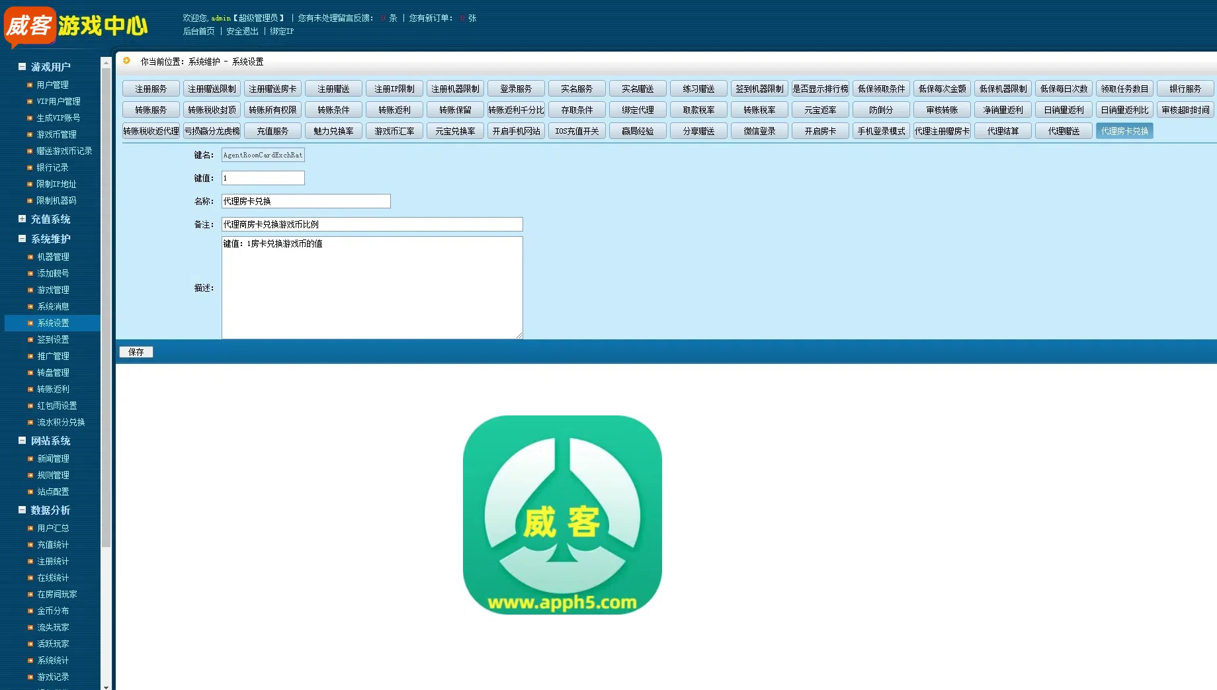Expand the 充值系统 menu section
The image size is (1217, 690).
(22, 219)
